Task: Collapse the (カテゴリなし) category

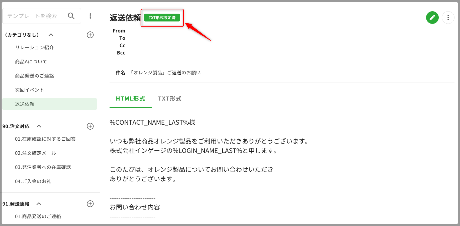Action: click(x=51, y=35)
